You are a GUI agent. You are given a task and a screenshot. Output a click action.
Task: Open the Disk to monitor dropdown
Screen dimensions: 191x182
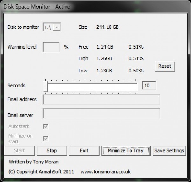point(52,27)
